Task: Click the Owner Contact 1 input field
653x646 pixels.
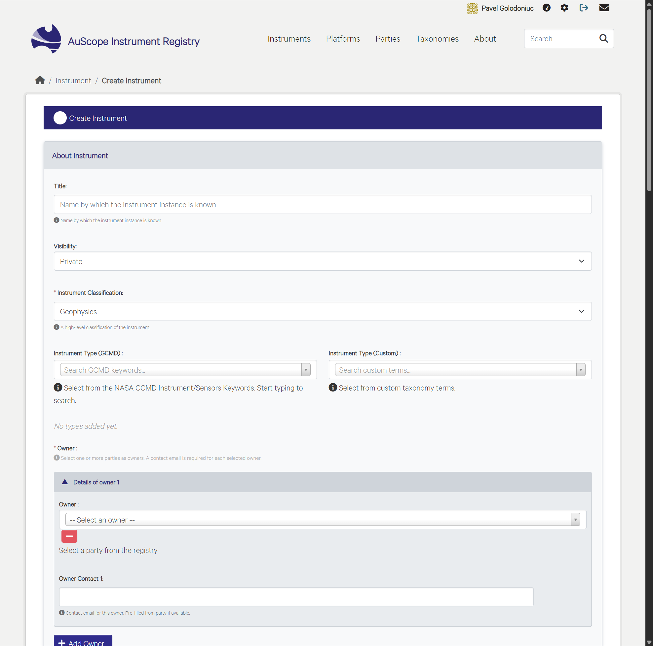Action: click(296, 597)
